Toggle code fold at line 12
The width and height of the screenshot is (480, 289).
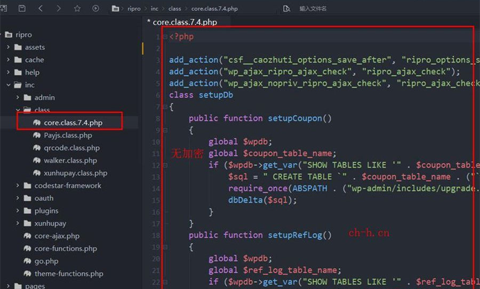(x=164, y=165)
